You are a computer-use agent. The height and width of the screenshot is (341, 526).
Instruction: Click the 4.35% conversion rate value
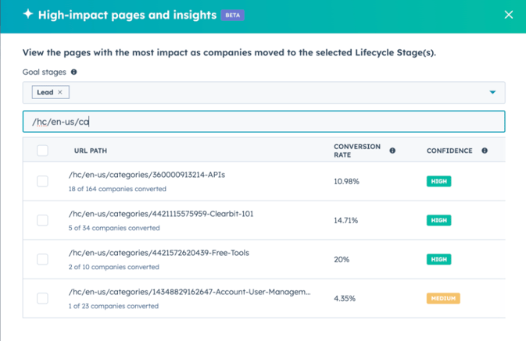tap(345, 298)
